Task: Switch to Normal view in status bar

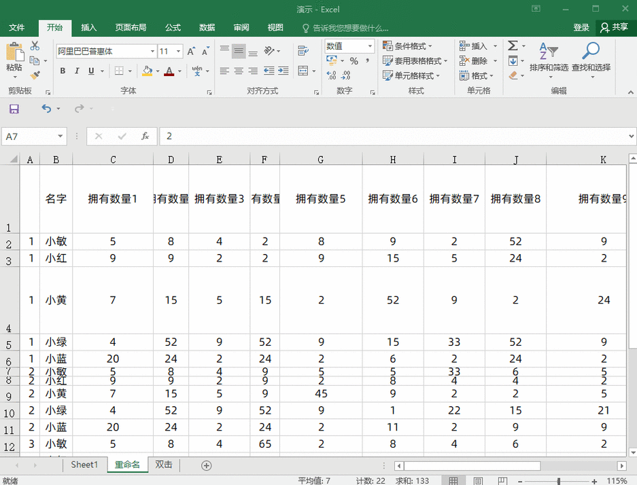Action: pos(453,480)
